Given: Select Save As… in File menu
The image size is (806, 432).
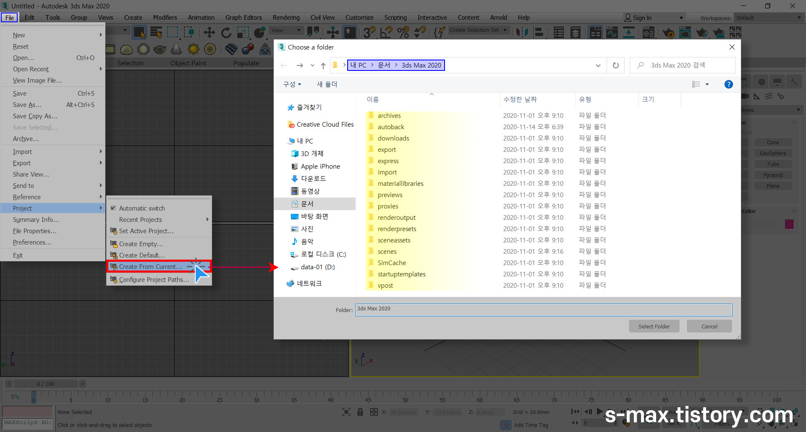Looking at the screenshot, I should [52, 104].
